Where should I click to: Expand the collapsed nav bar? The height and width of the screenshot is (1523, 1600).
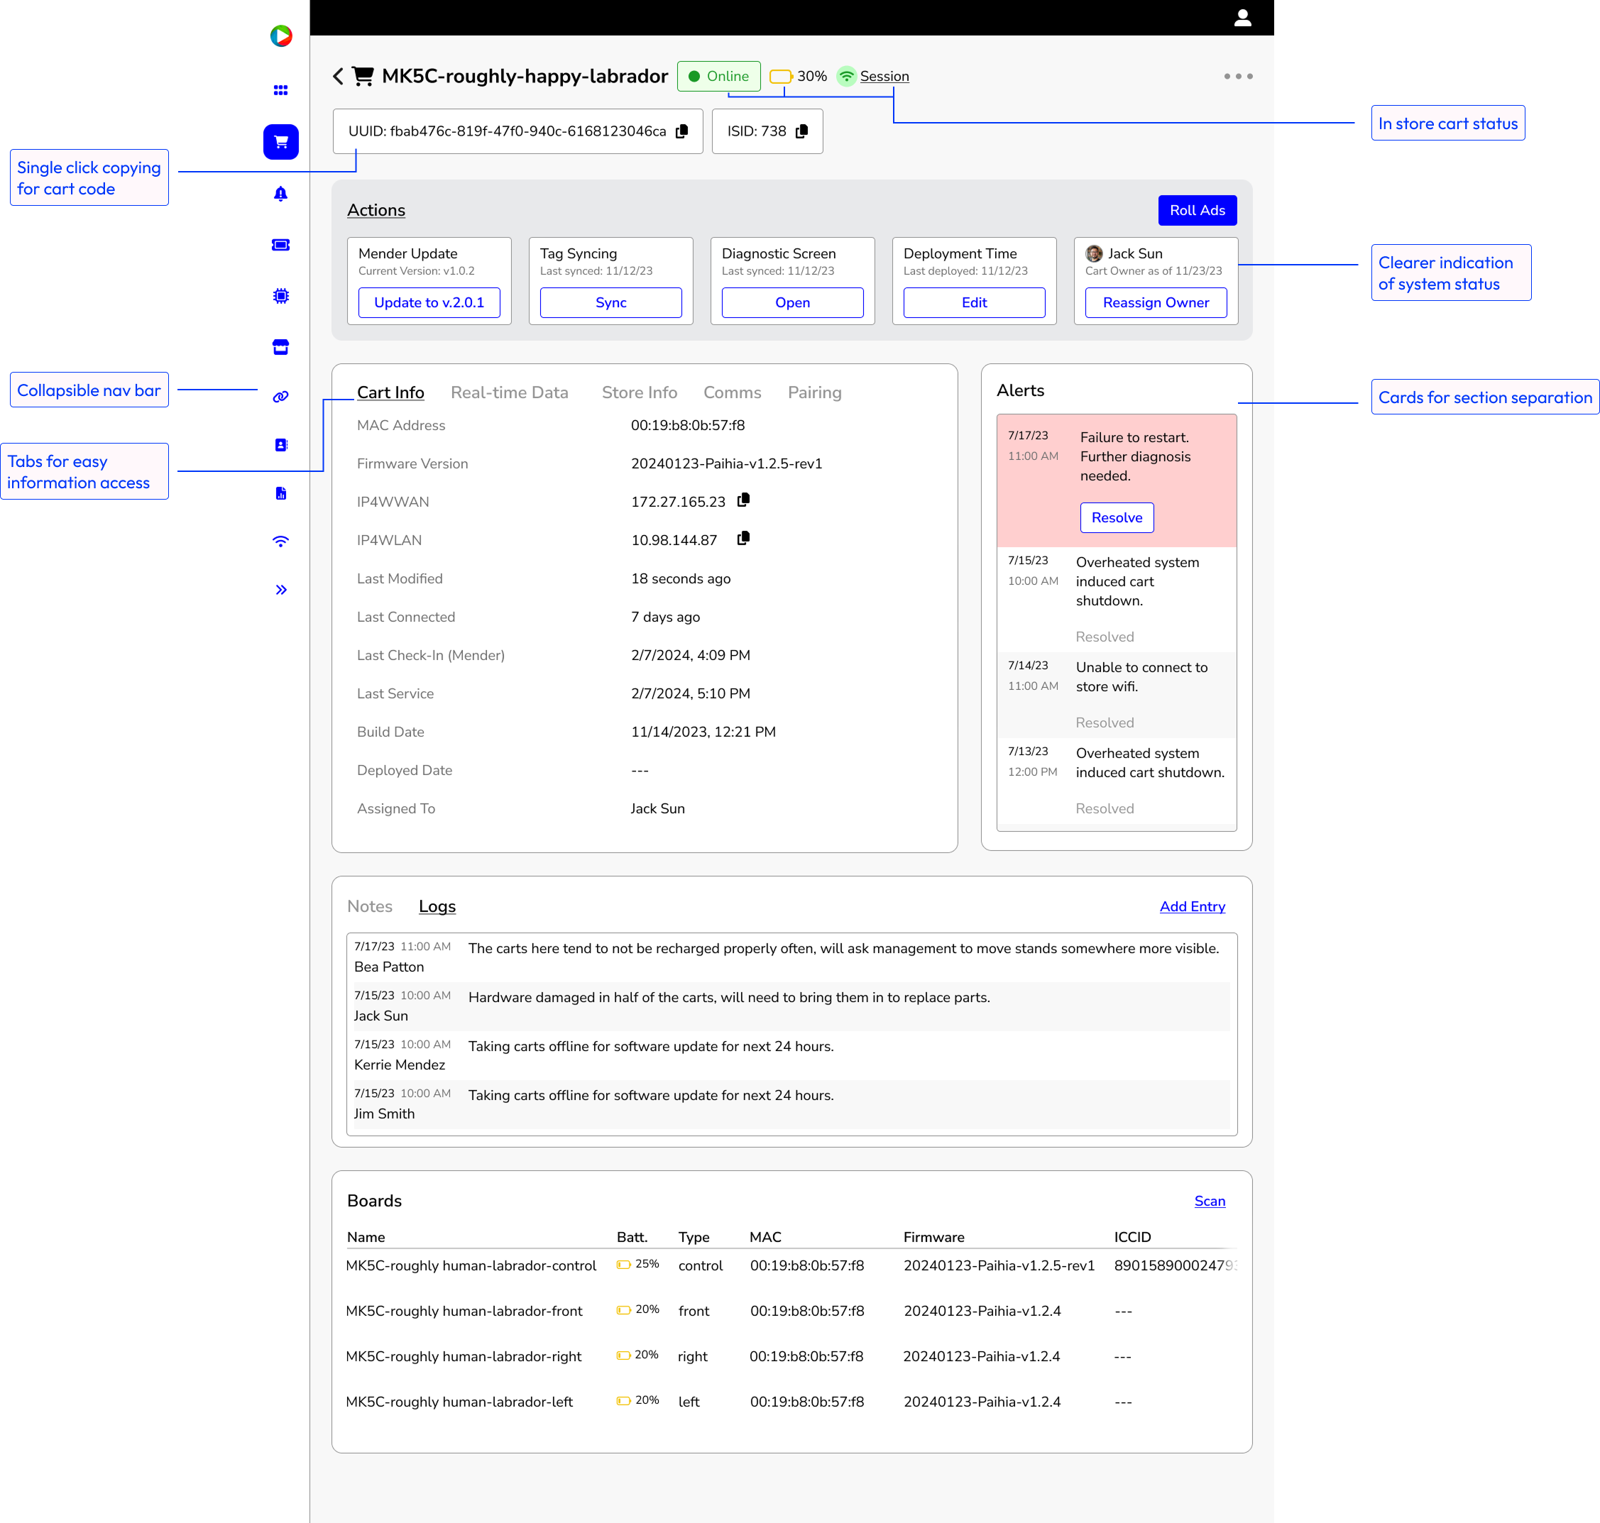point(281,590)
